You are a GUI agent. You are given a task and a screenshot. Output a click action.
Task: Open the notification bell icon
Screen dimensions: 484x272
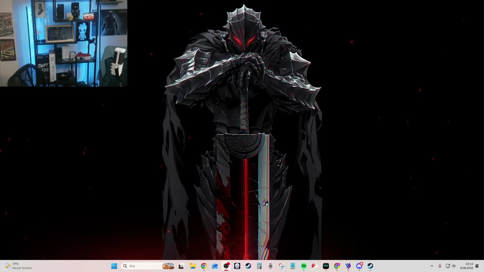477,266
